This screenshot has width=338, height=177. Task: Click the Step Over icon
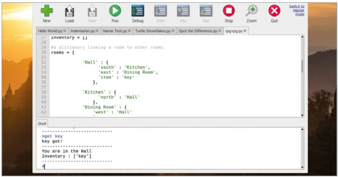(160, 11)
